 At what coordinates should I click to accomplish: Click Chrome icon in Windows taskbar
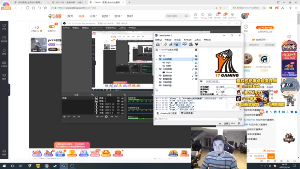coord(46,166)
